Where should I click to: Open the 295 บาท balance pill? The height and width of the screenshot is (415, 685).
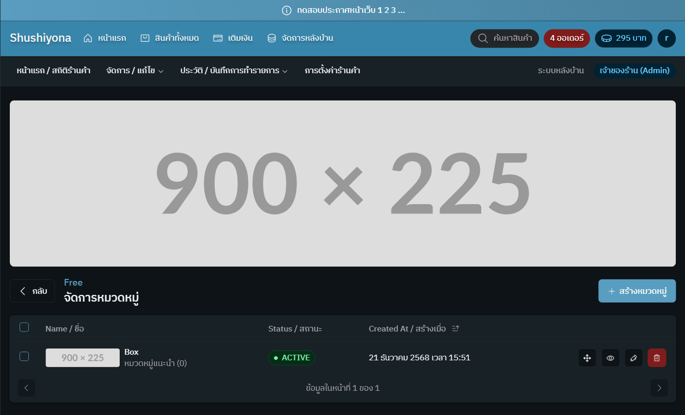pyautogui.click(x=623, y=38)
